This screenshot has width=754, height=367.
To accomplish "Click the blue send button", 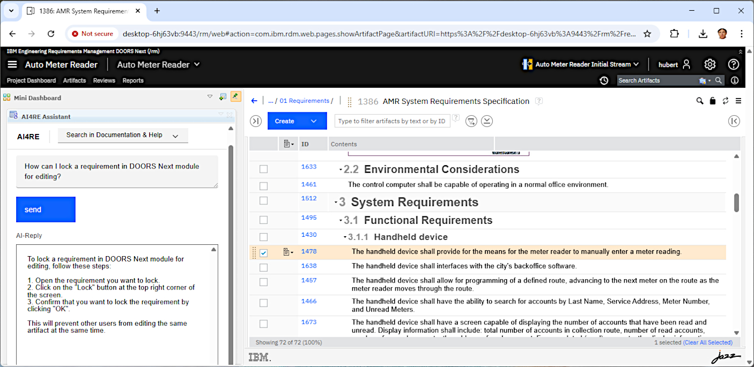I will pyautogui.click(x=46, y=210).
